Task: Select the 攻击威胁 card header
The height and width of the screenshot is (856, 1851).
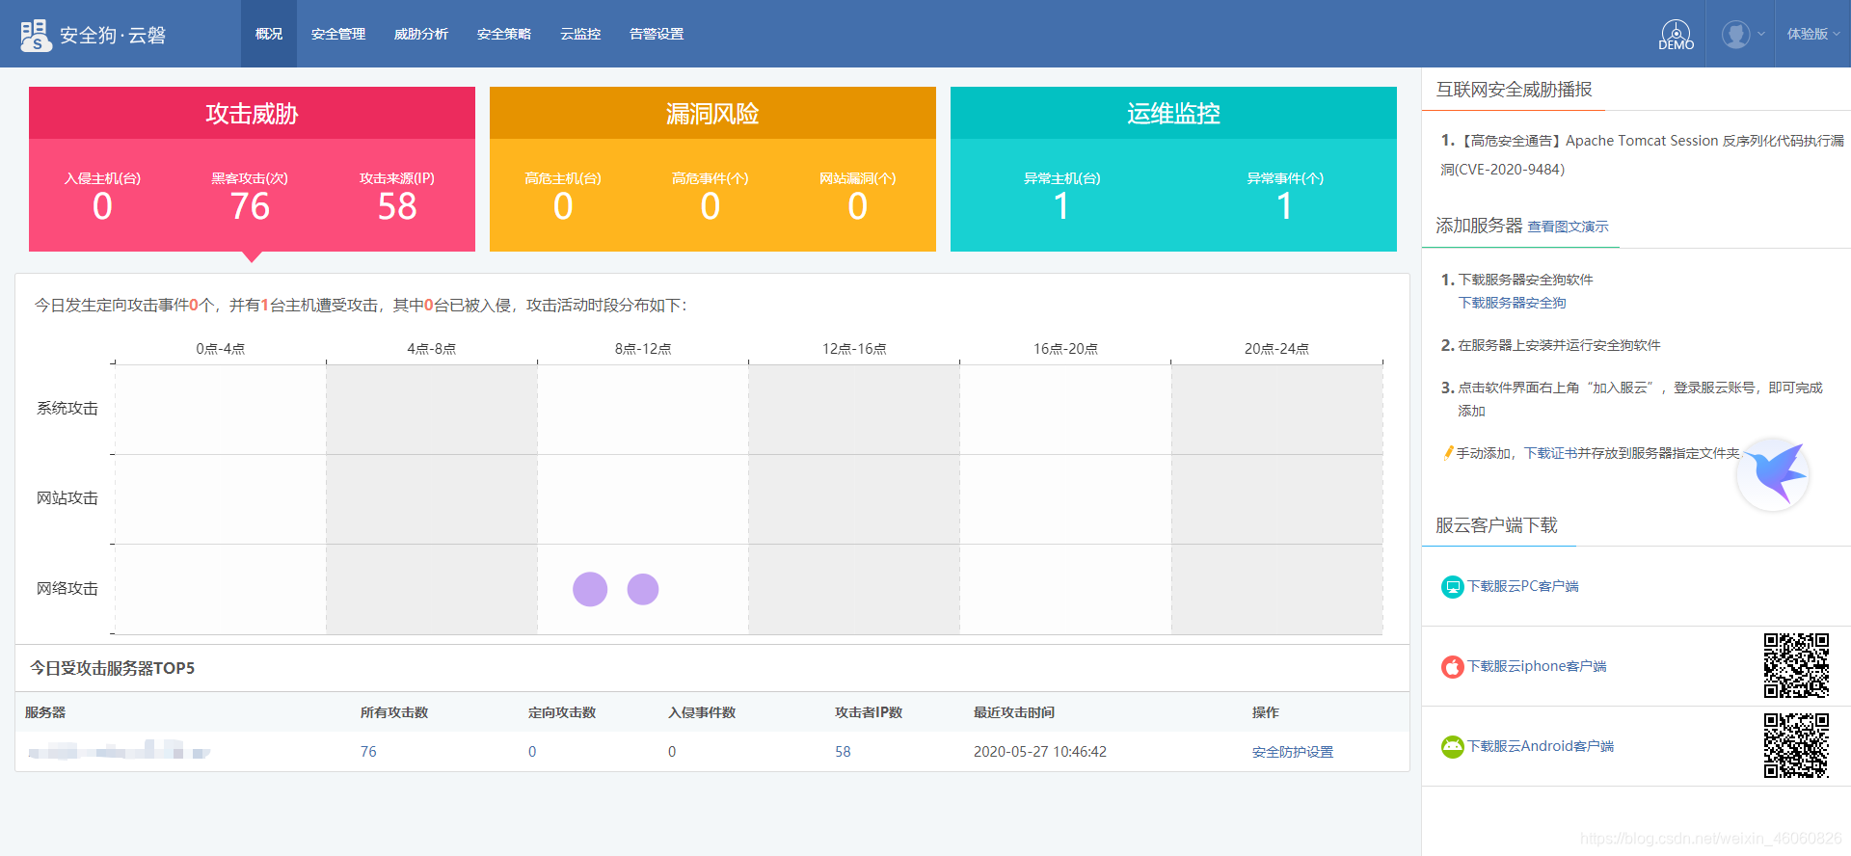Action: pos(252,113)
